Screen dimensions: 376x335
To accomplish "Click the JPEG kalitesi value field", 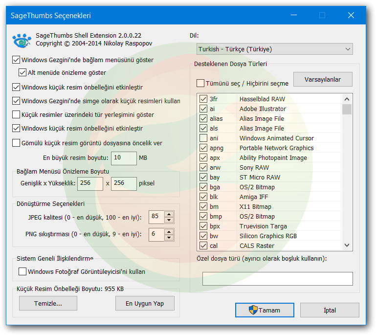I will [156, 217].
